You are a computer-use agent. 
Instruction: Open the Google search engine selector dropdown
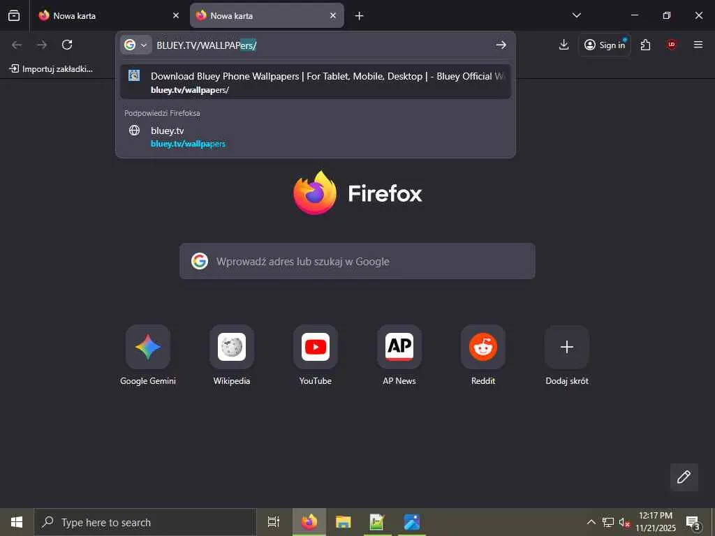pos(136,45)
